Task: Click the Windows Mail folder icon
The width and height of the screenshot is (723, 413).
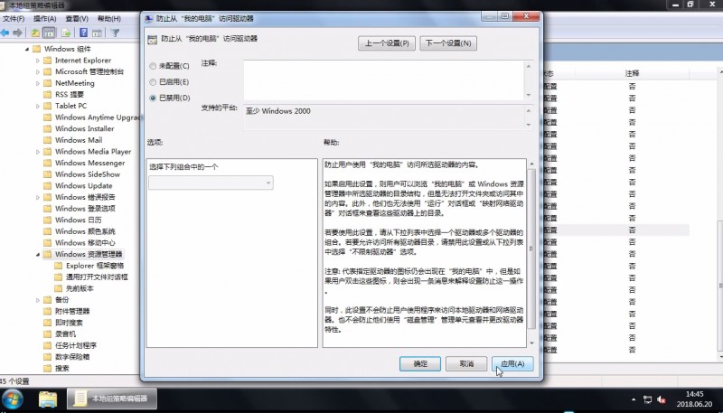Action: pos(48,140)
